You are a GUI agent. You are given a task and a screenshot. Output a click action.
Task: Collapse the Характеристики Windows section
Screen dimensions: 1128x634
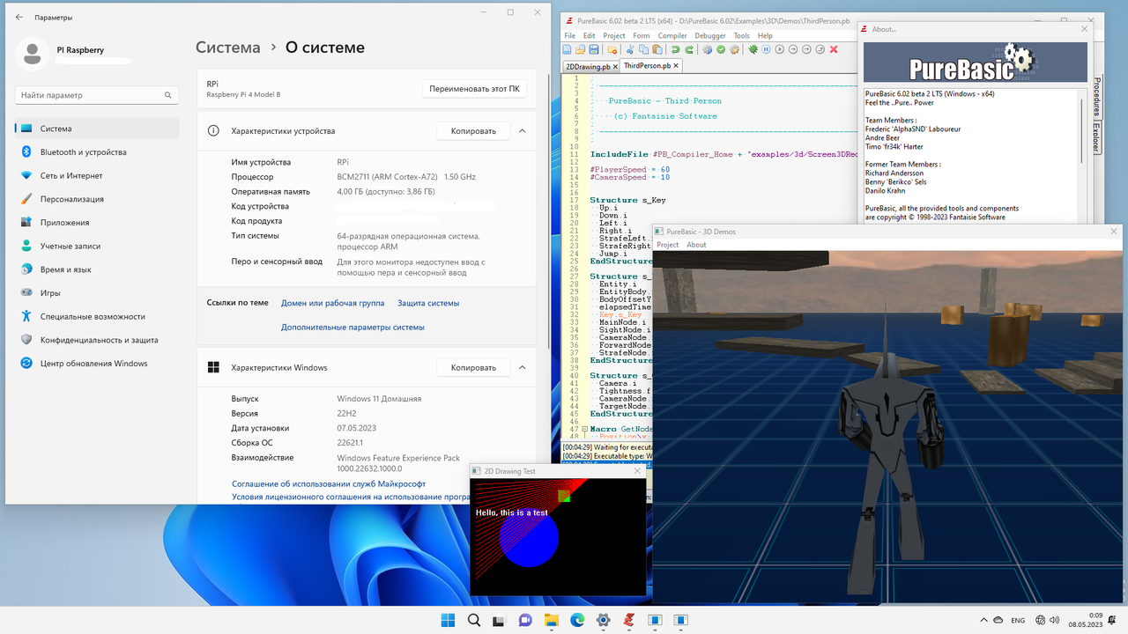522,367
